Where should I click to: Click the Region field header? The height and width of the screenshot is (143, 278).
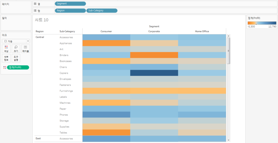[40, 31]
